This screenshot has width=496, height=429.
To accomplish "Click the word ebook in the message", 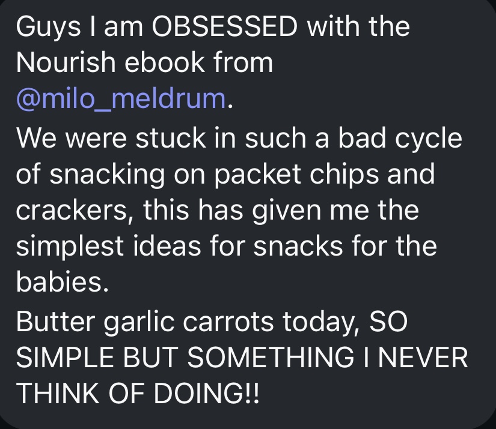I will 165,62.
